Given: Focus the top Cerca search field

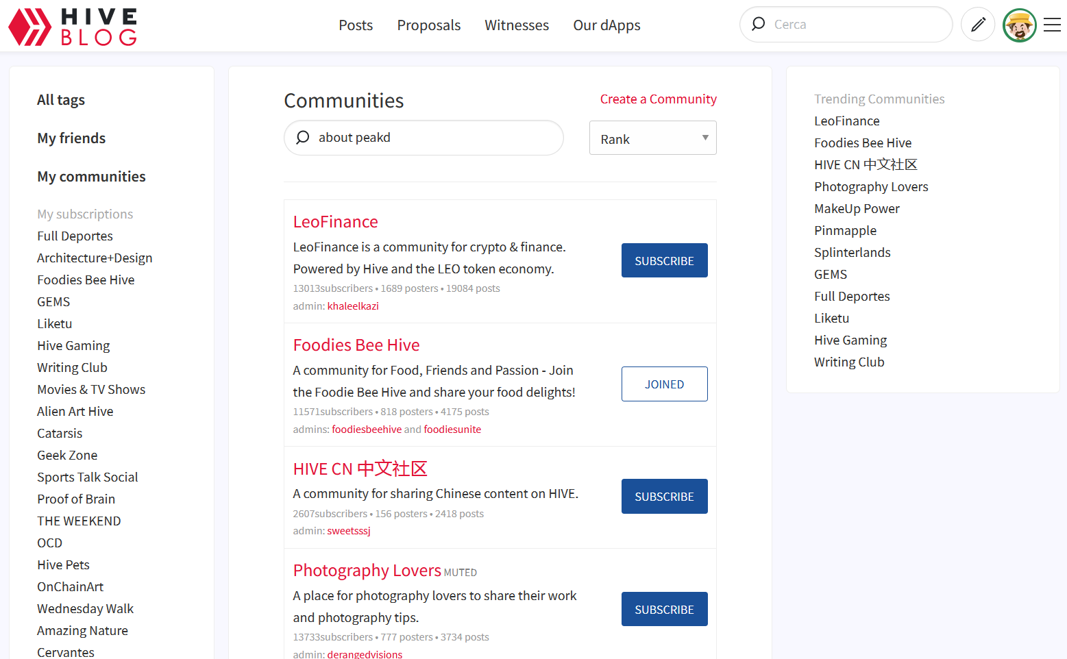Looking at the screenshot, I should 846,25.
